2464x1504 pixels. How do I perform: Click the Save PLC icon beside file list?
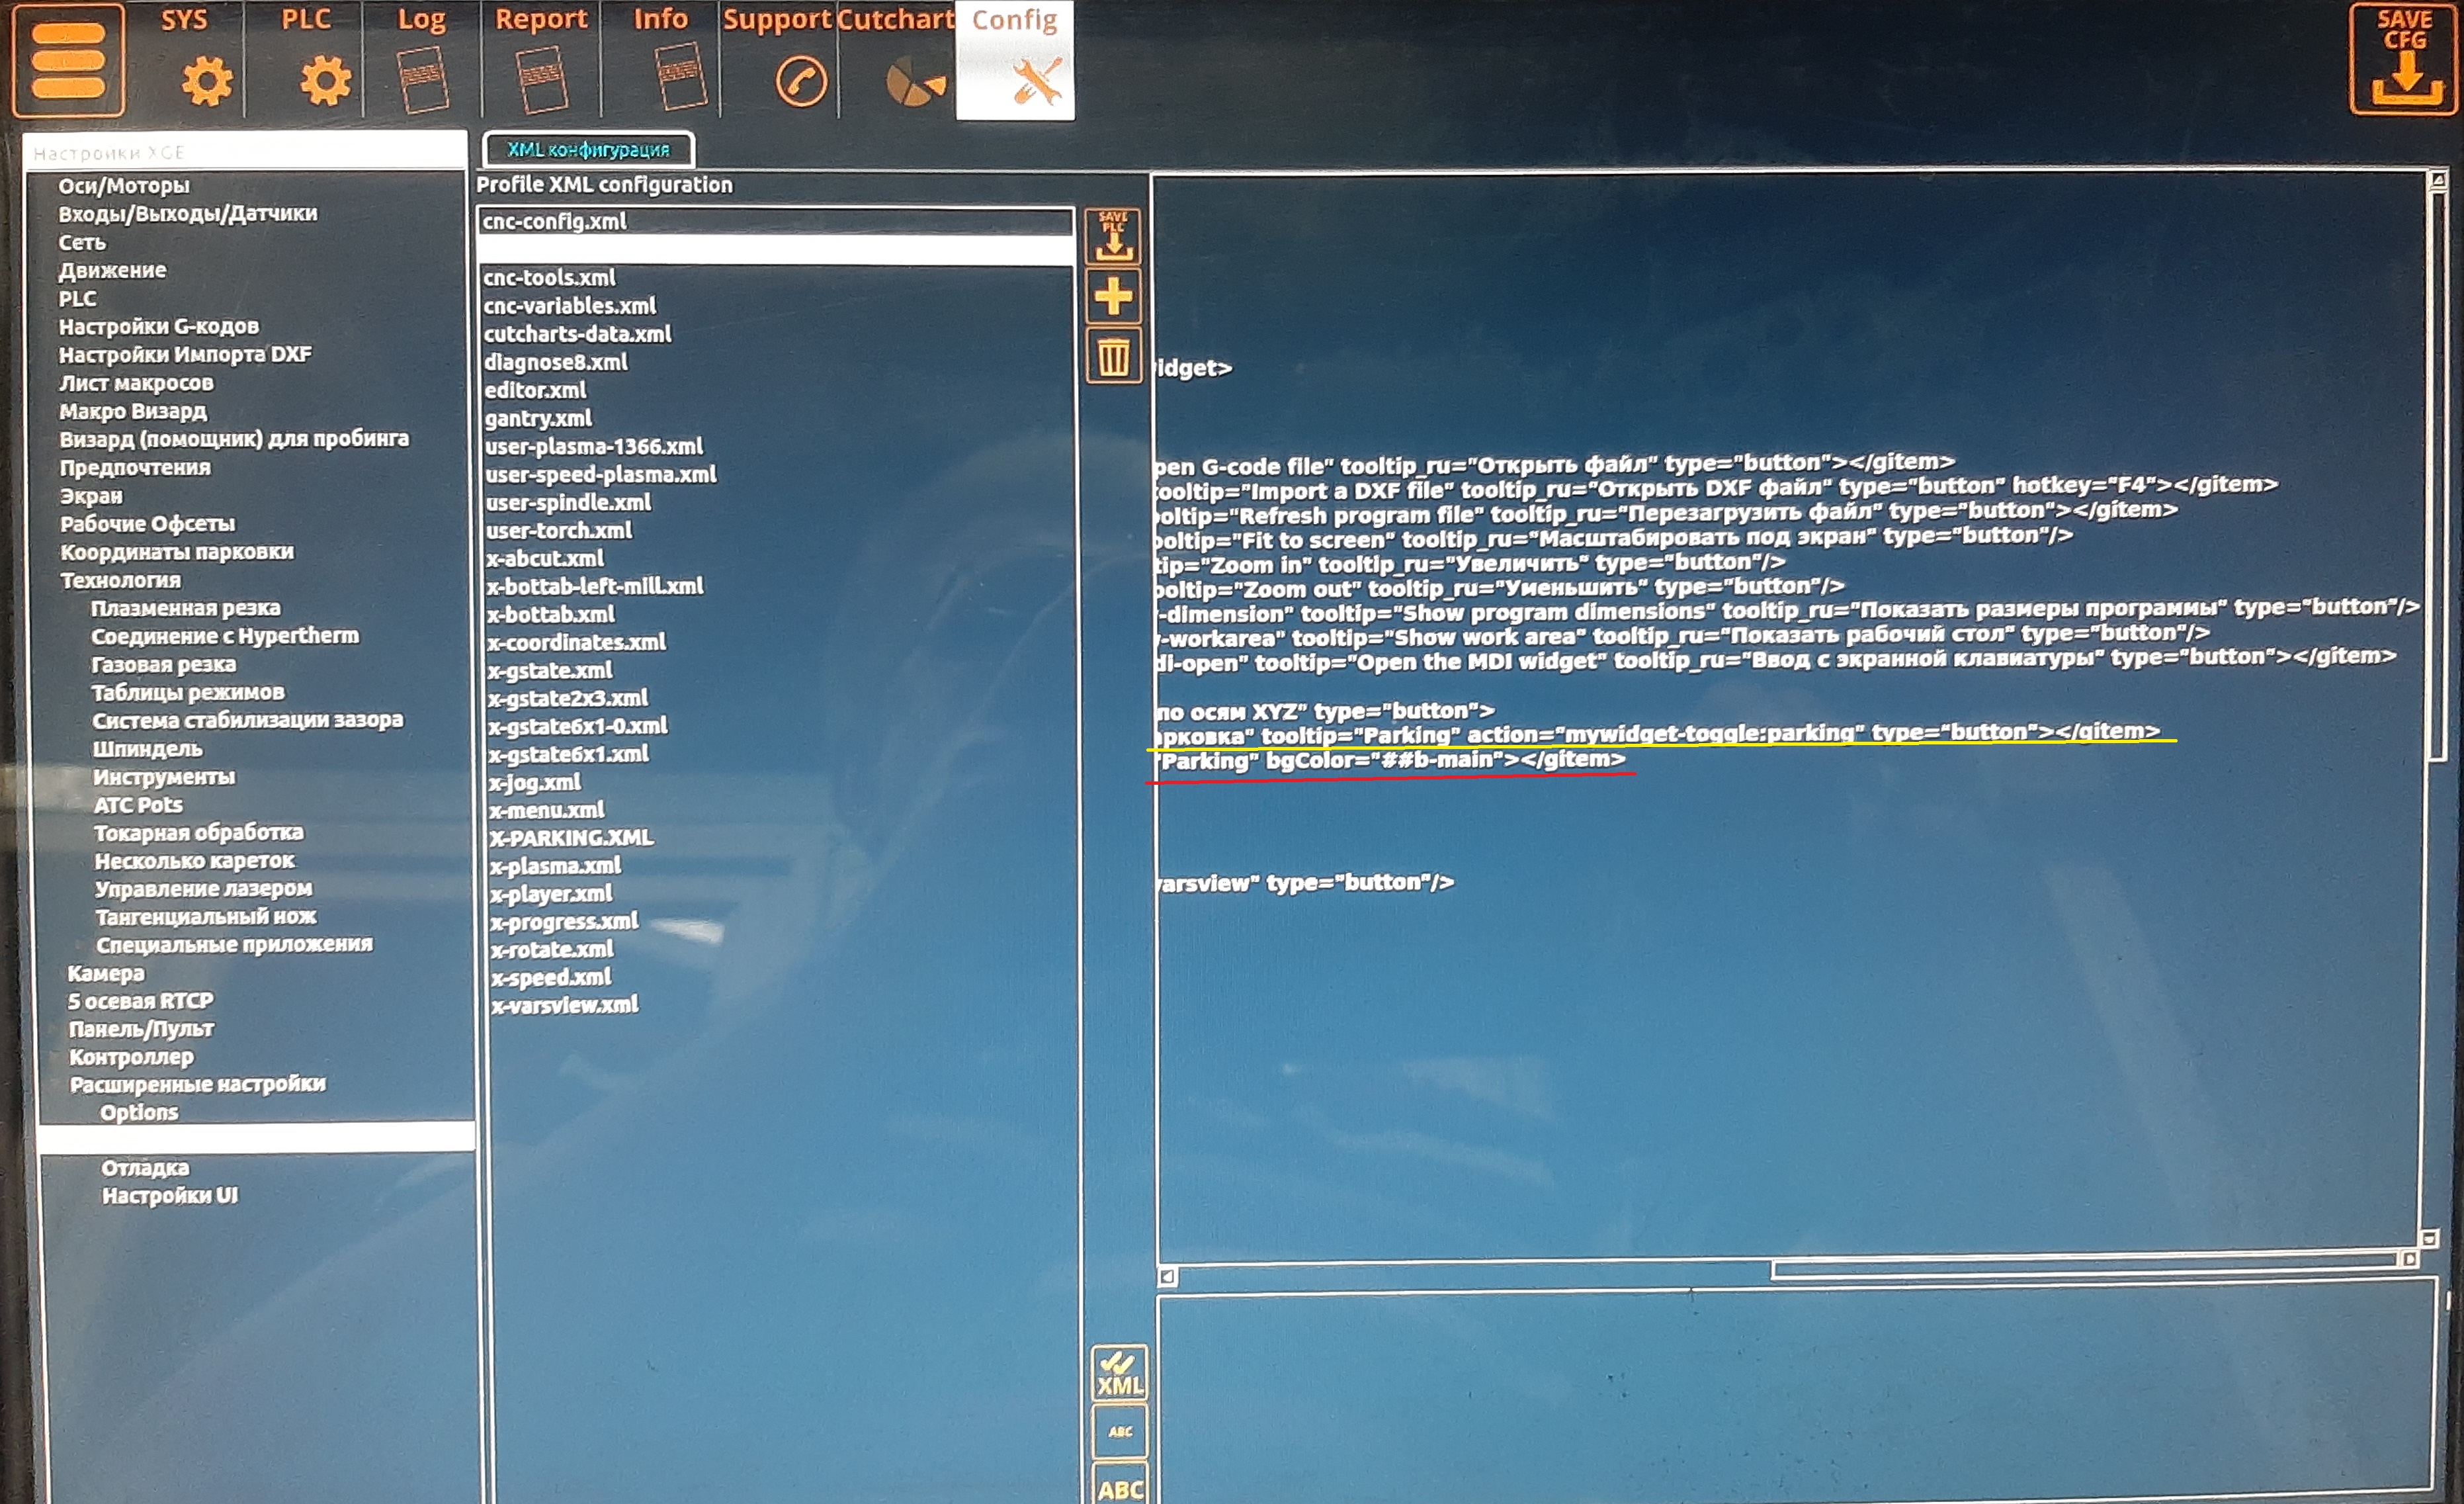(x=1113, y=237)
